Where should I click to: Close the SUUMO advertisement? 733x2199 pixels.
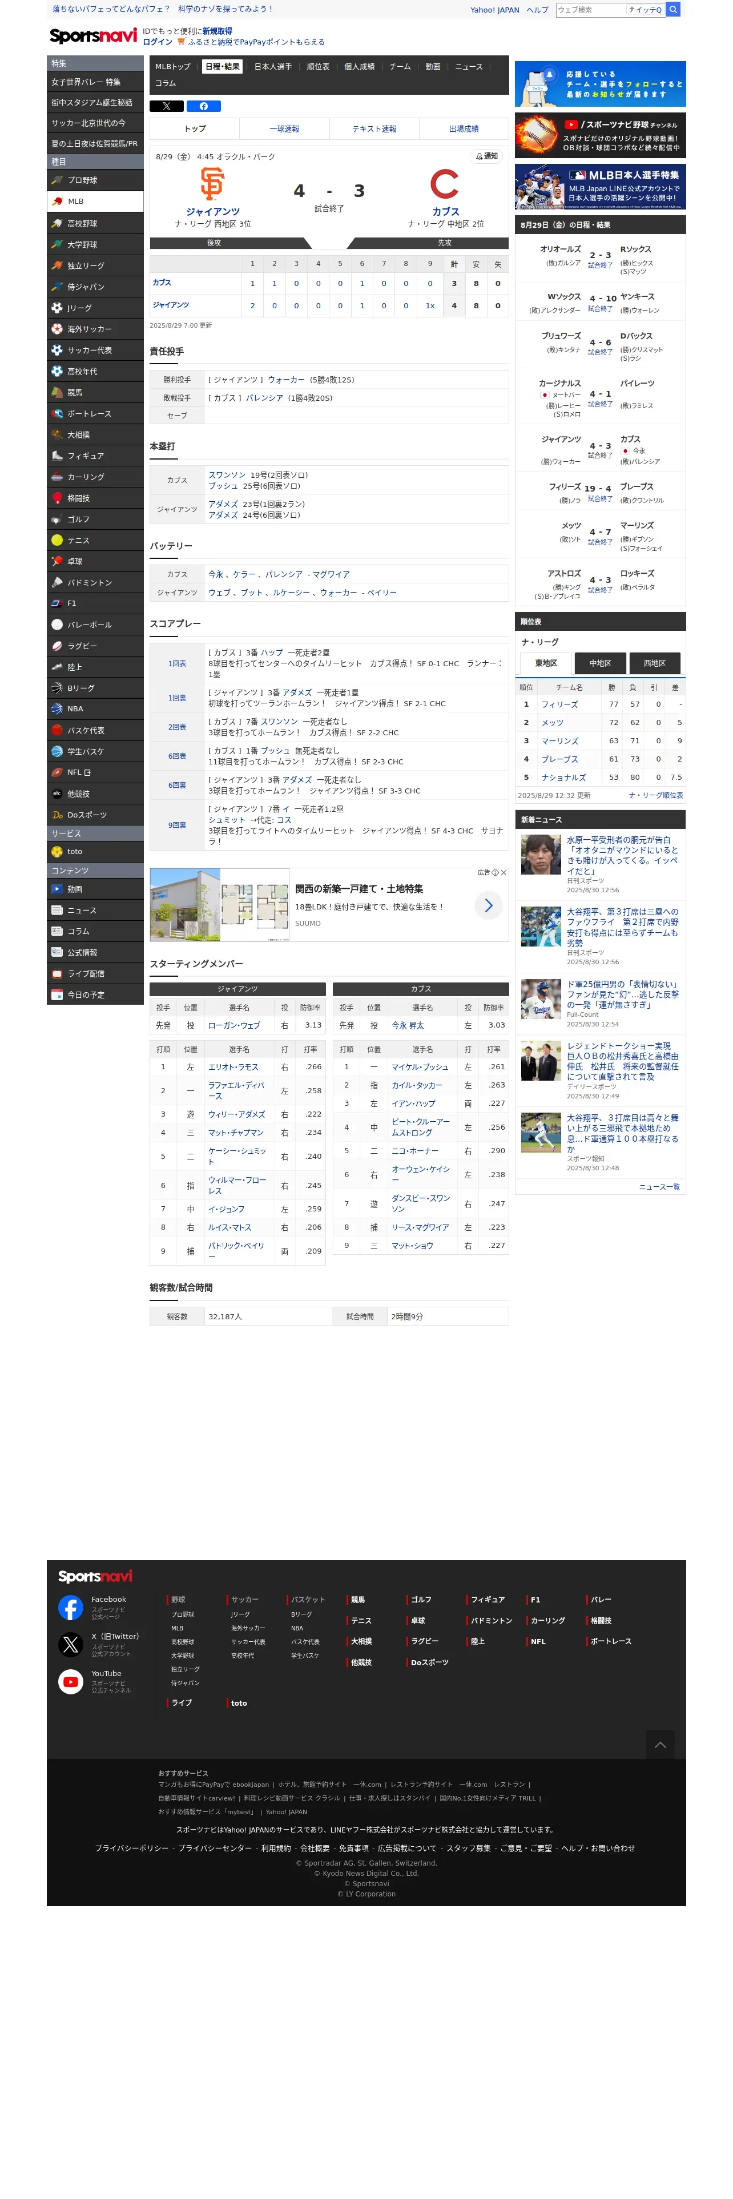(x=504, y=872)
